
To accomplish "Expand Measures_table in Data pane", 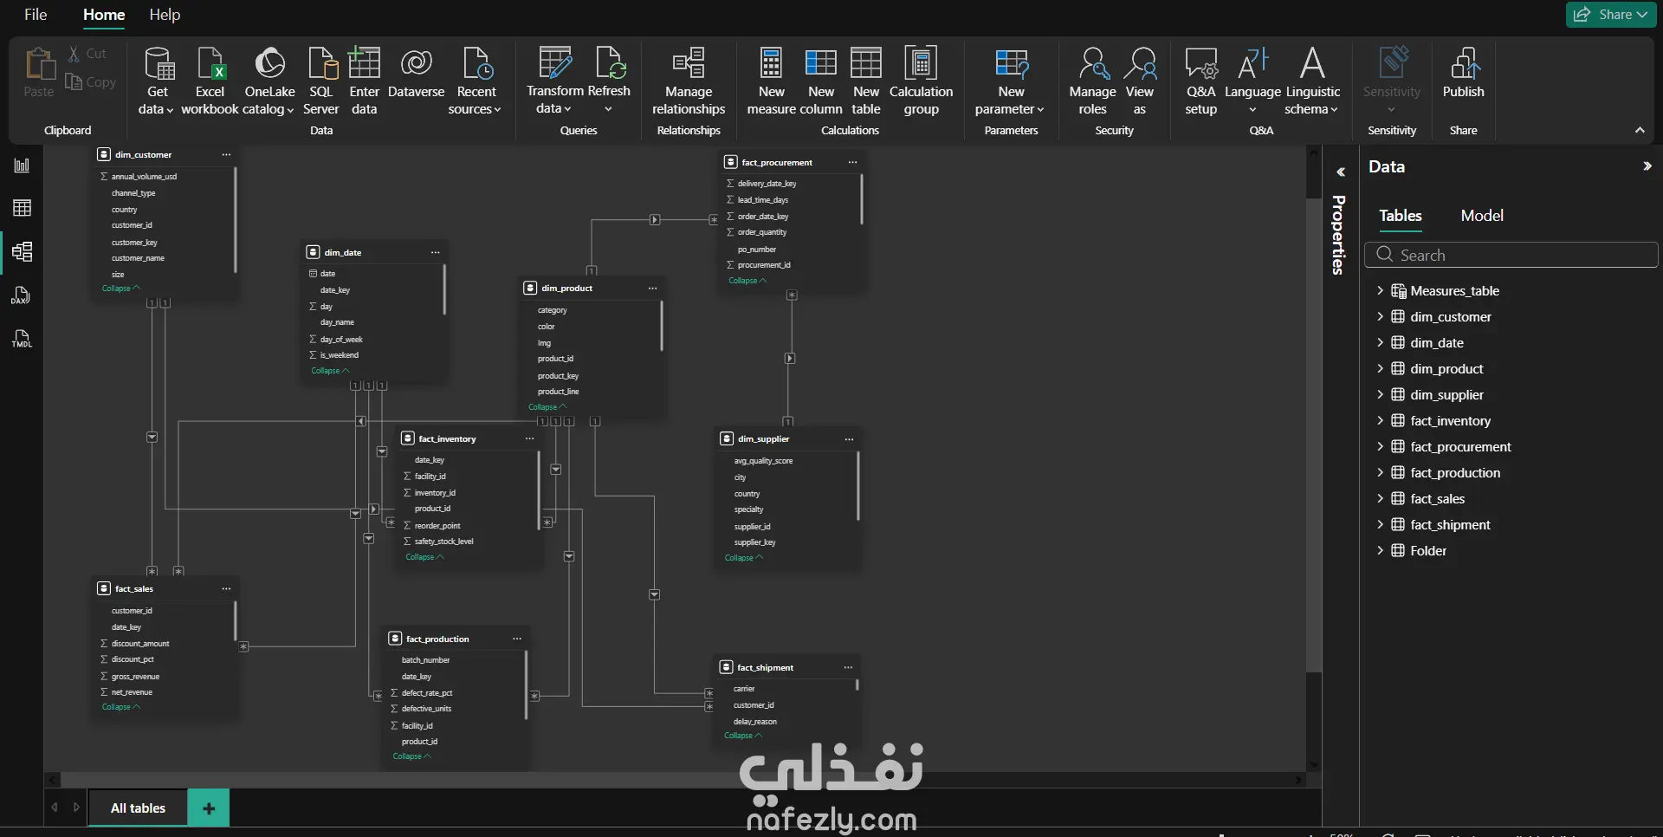I will pyautogui.click(x=1380, y=291).
